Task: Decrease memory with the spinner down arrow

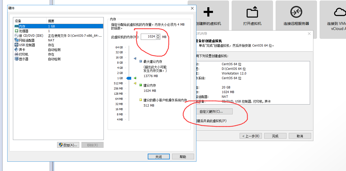Action: [x=158, y=38]
